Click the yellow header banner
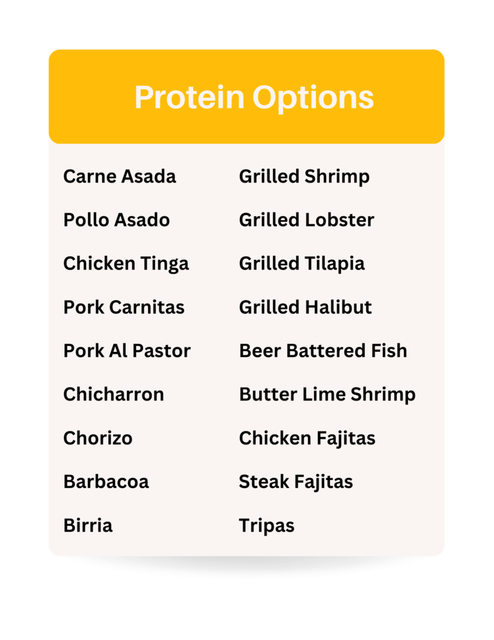This screenshot has width=494, height=640. click(247, 97)
